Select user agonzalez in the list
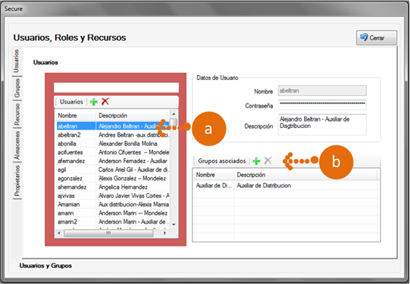This screenshot has width=410, height=284. pos(113,178)
